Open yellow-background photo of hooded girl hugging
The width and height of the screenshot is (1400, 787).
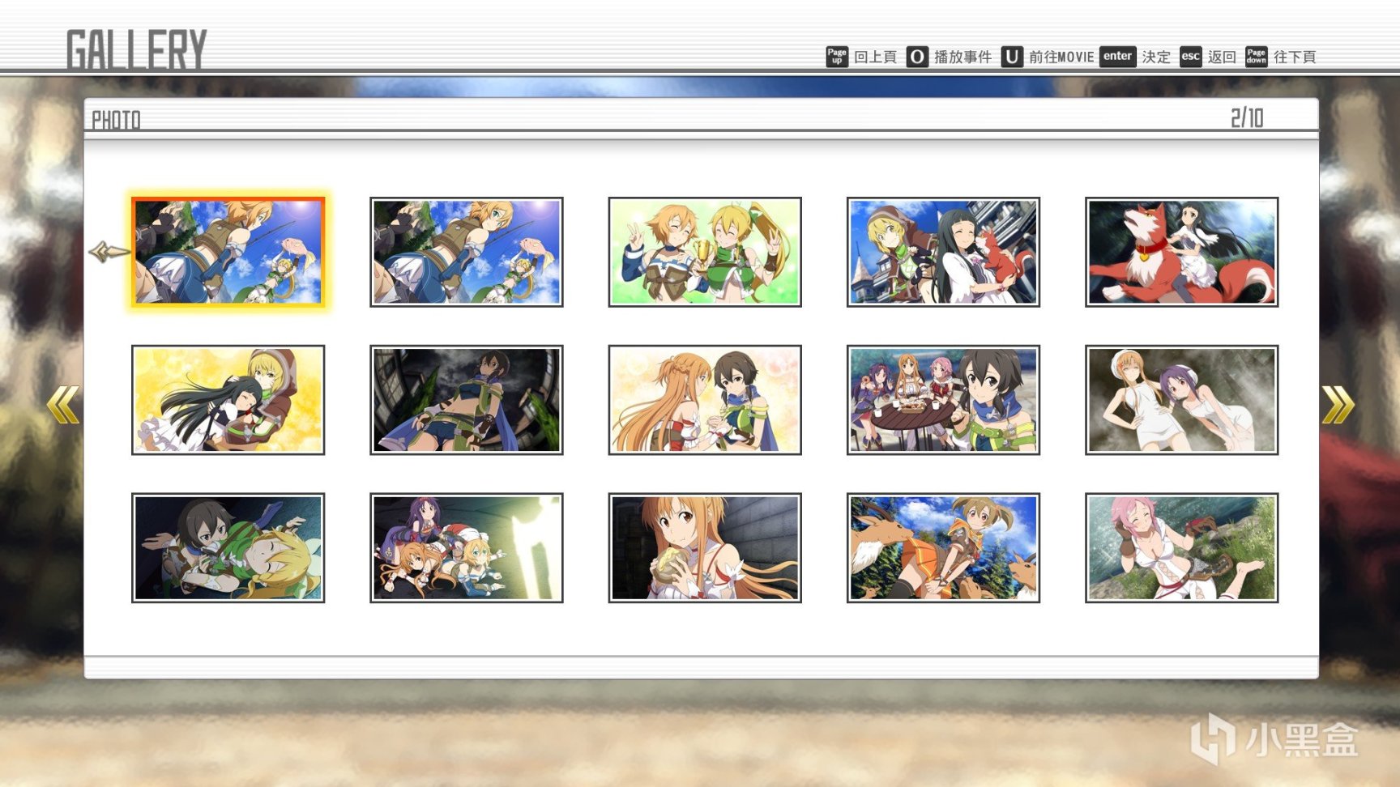coord(228,400)
